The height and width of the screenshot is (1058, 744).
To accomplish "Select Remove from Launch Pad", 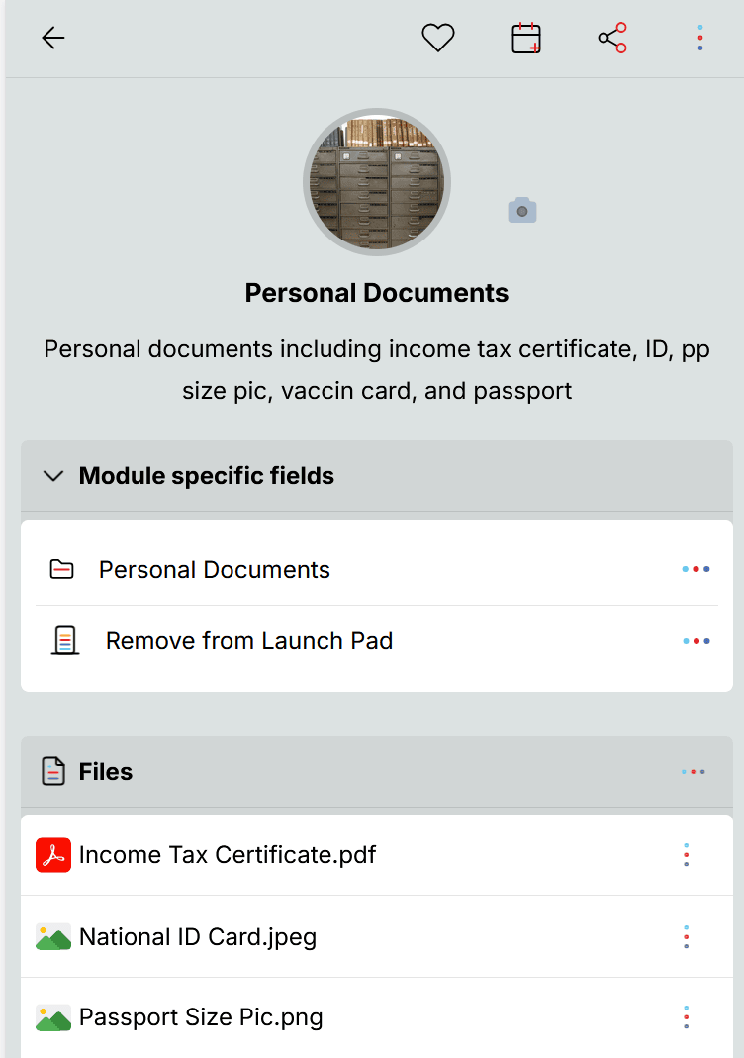I will [x=249, y=640].
